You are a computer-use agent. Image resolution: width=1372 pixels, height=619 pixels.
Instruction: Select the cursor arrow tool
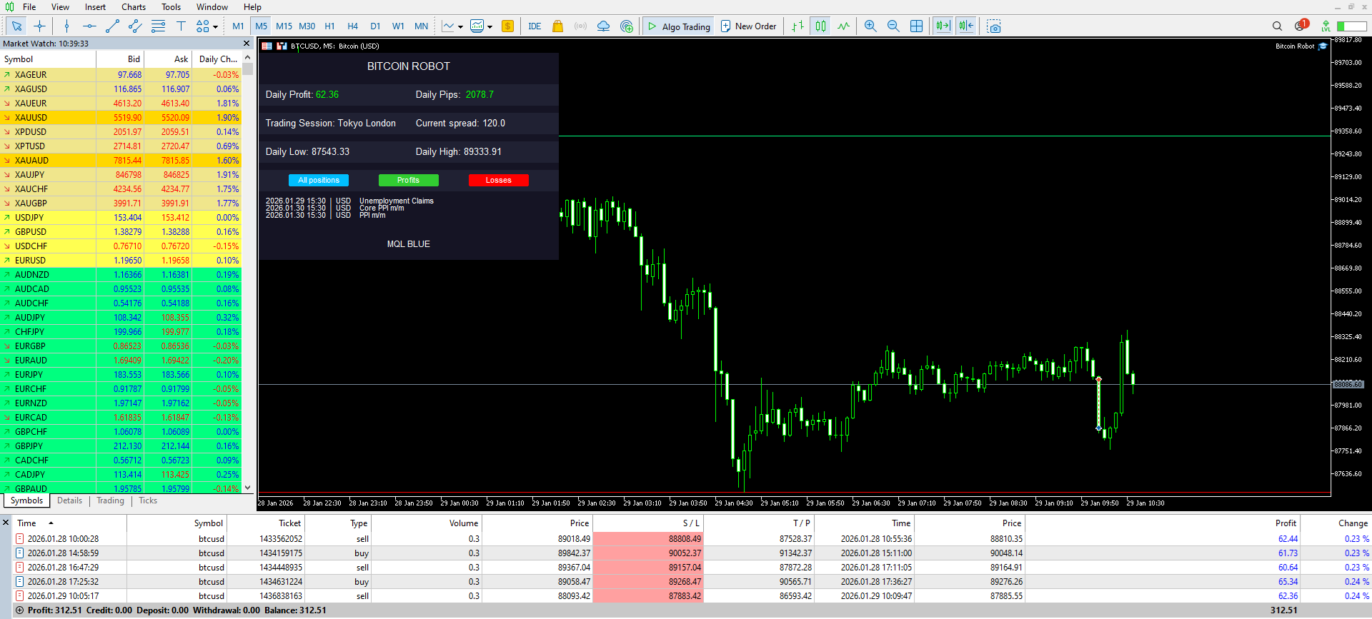[x=17, y=26]
